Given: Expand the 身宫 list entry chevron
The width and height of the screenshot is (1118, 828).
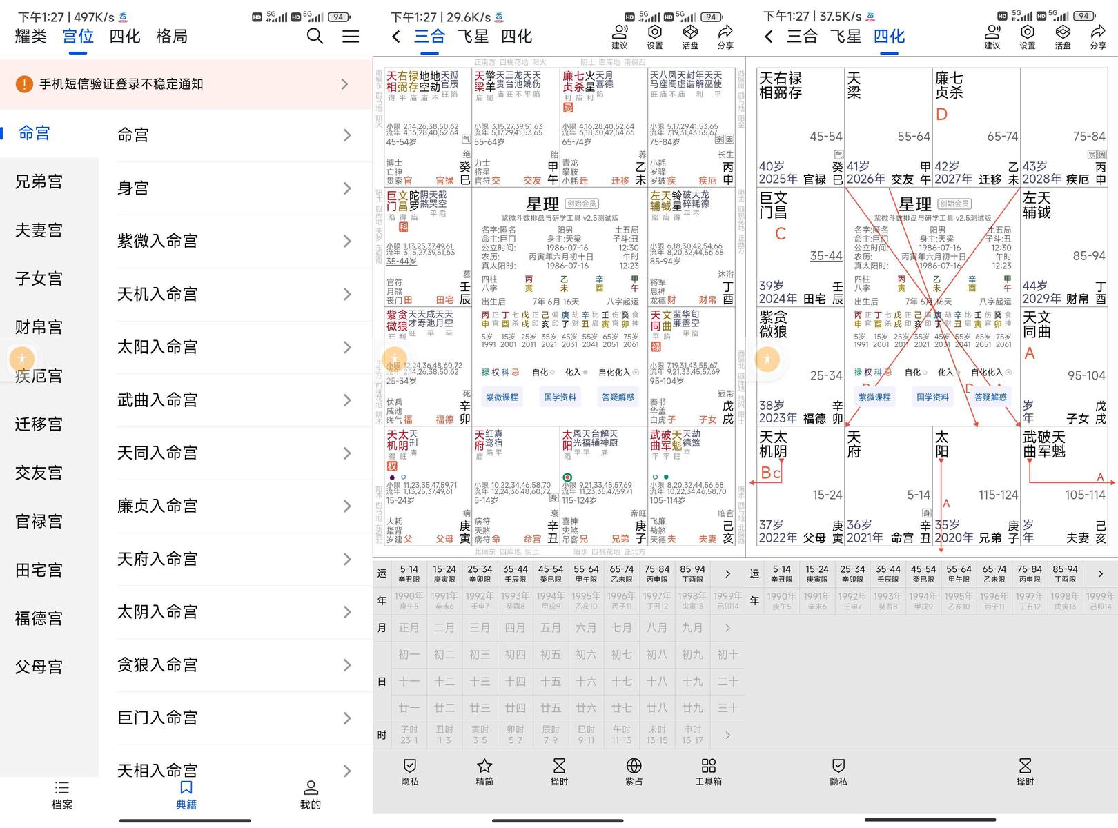Looking at the screenshot, I should click(347, 188).
